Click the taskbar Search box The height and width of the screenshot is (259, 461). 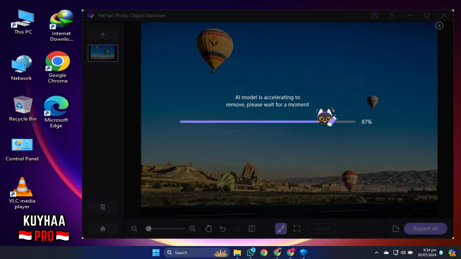click(x=197, y=253)
